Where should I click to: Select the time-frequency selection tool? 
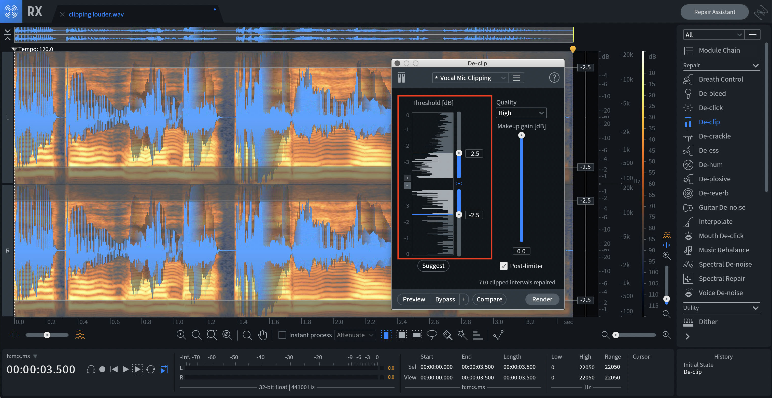coord(402,335)
